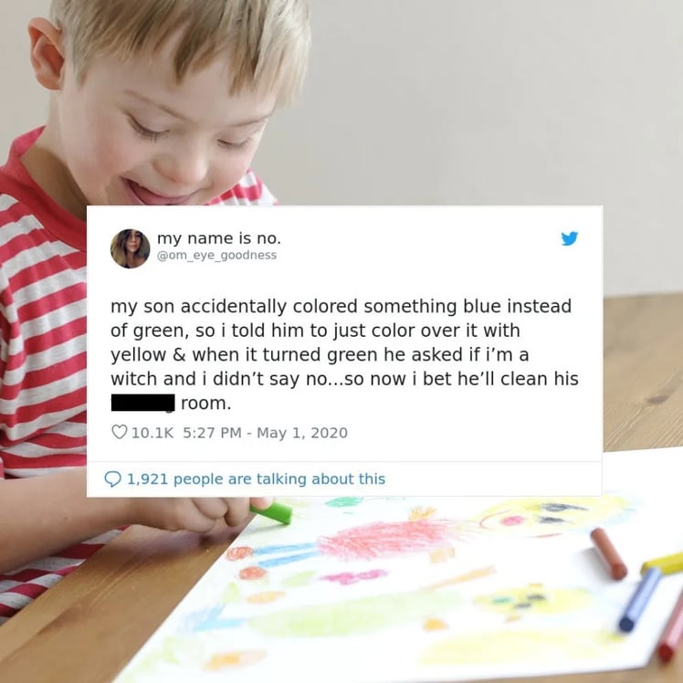Click the word 'room.' in the tweet
The image size is (683, 683).
tap(205, 404)
